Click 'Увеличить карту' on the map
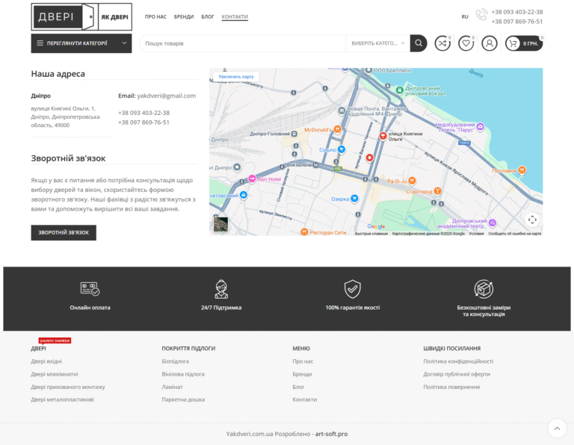 tap(236, 76)
